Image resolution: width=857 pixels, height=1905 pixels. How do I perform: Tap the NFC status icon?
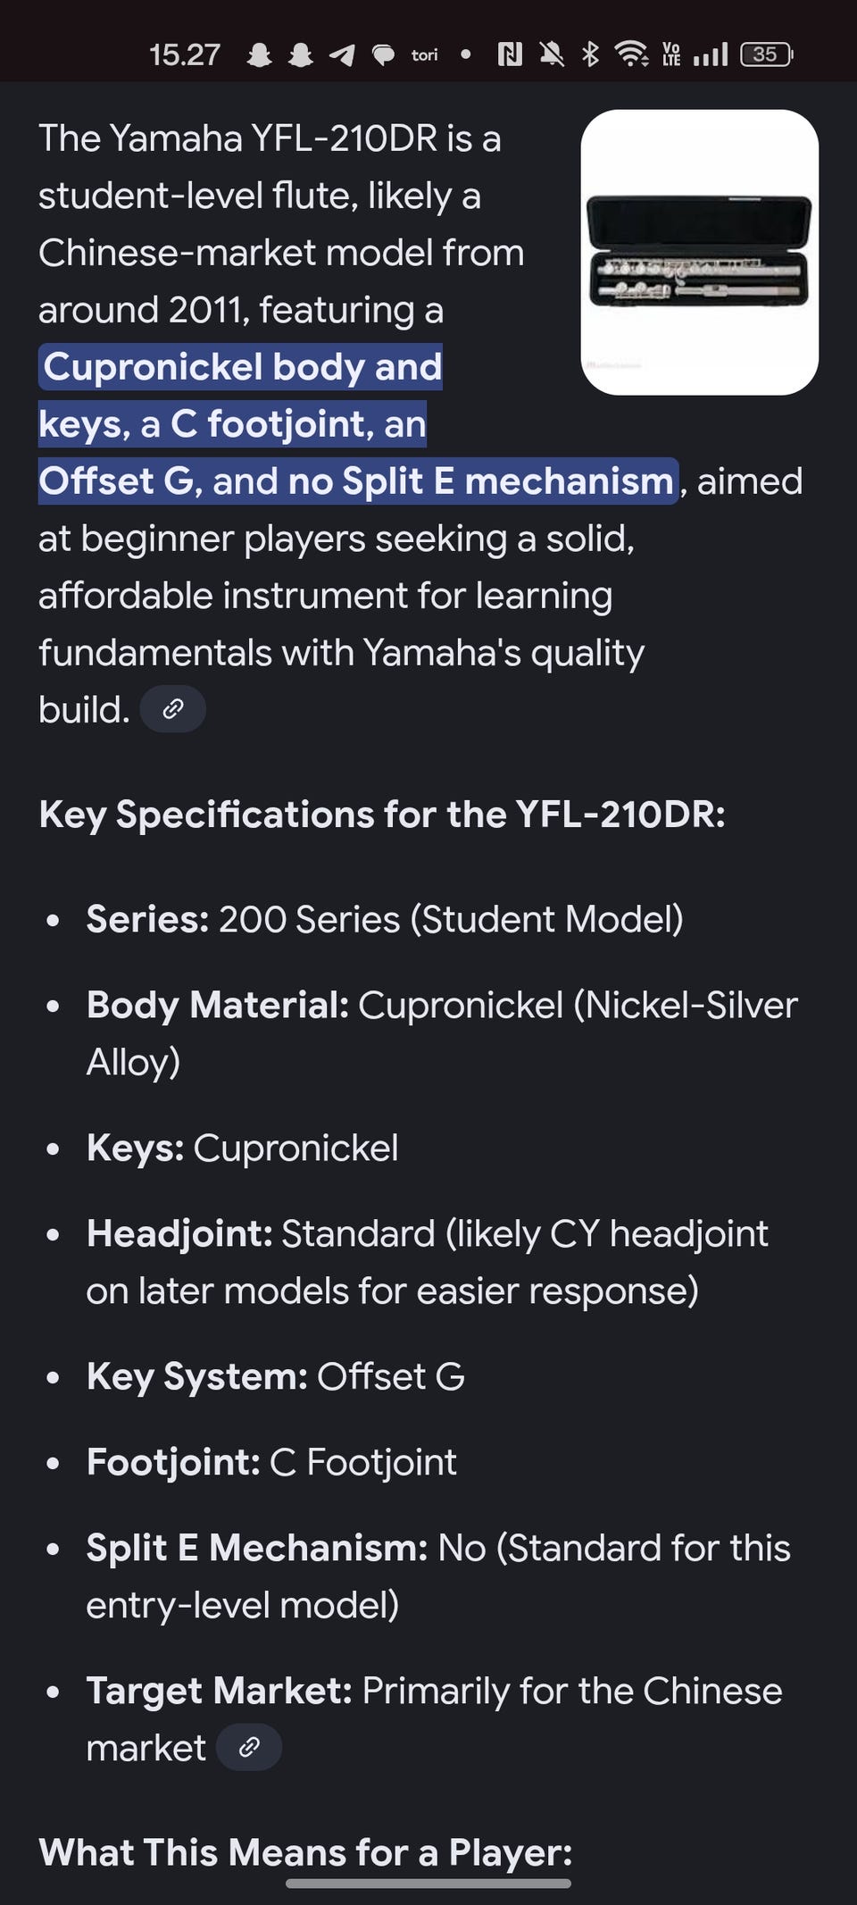click(510, 55)
